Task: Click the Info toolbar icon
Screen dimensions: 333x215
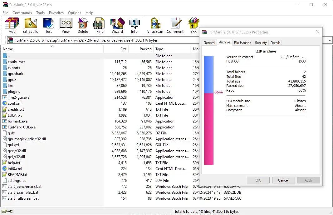Action: click(134, 26)
